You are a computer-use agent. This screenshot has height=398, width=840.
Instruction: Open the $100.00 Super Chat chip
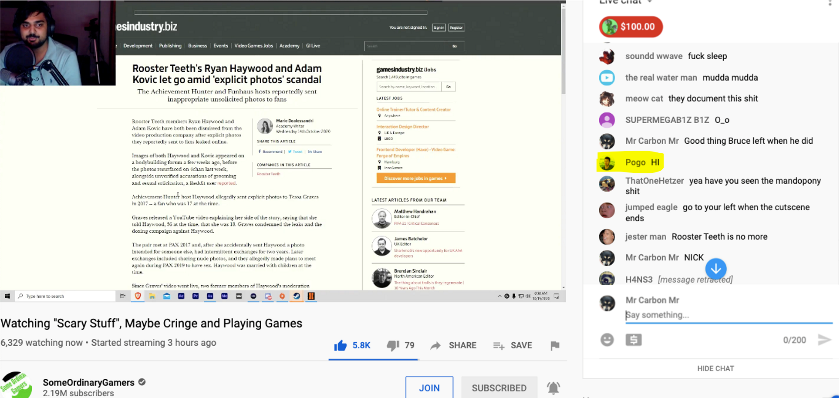631,27
